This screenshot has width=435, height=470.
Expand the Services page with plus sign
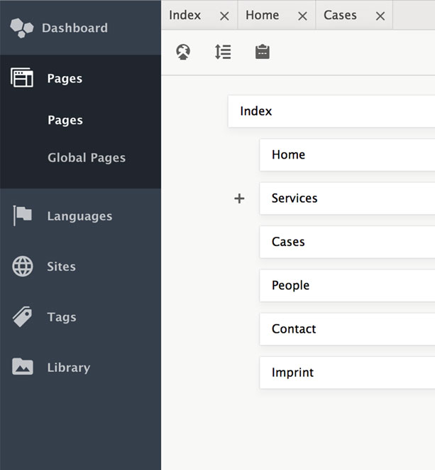pyautogui.click(x=239, y=198)
